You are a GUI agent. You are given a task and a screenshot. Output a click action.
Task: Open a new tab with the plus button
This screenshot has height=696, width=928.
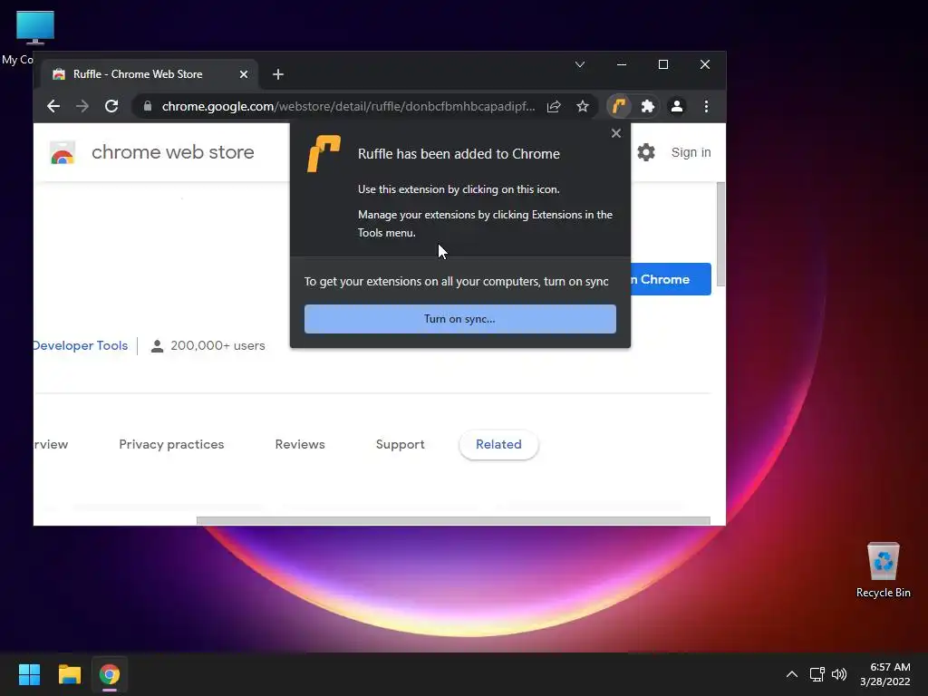pos(278,74)
